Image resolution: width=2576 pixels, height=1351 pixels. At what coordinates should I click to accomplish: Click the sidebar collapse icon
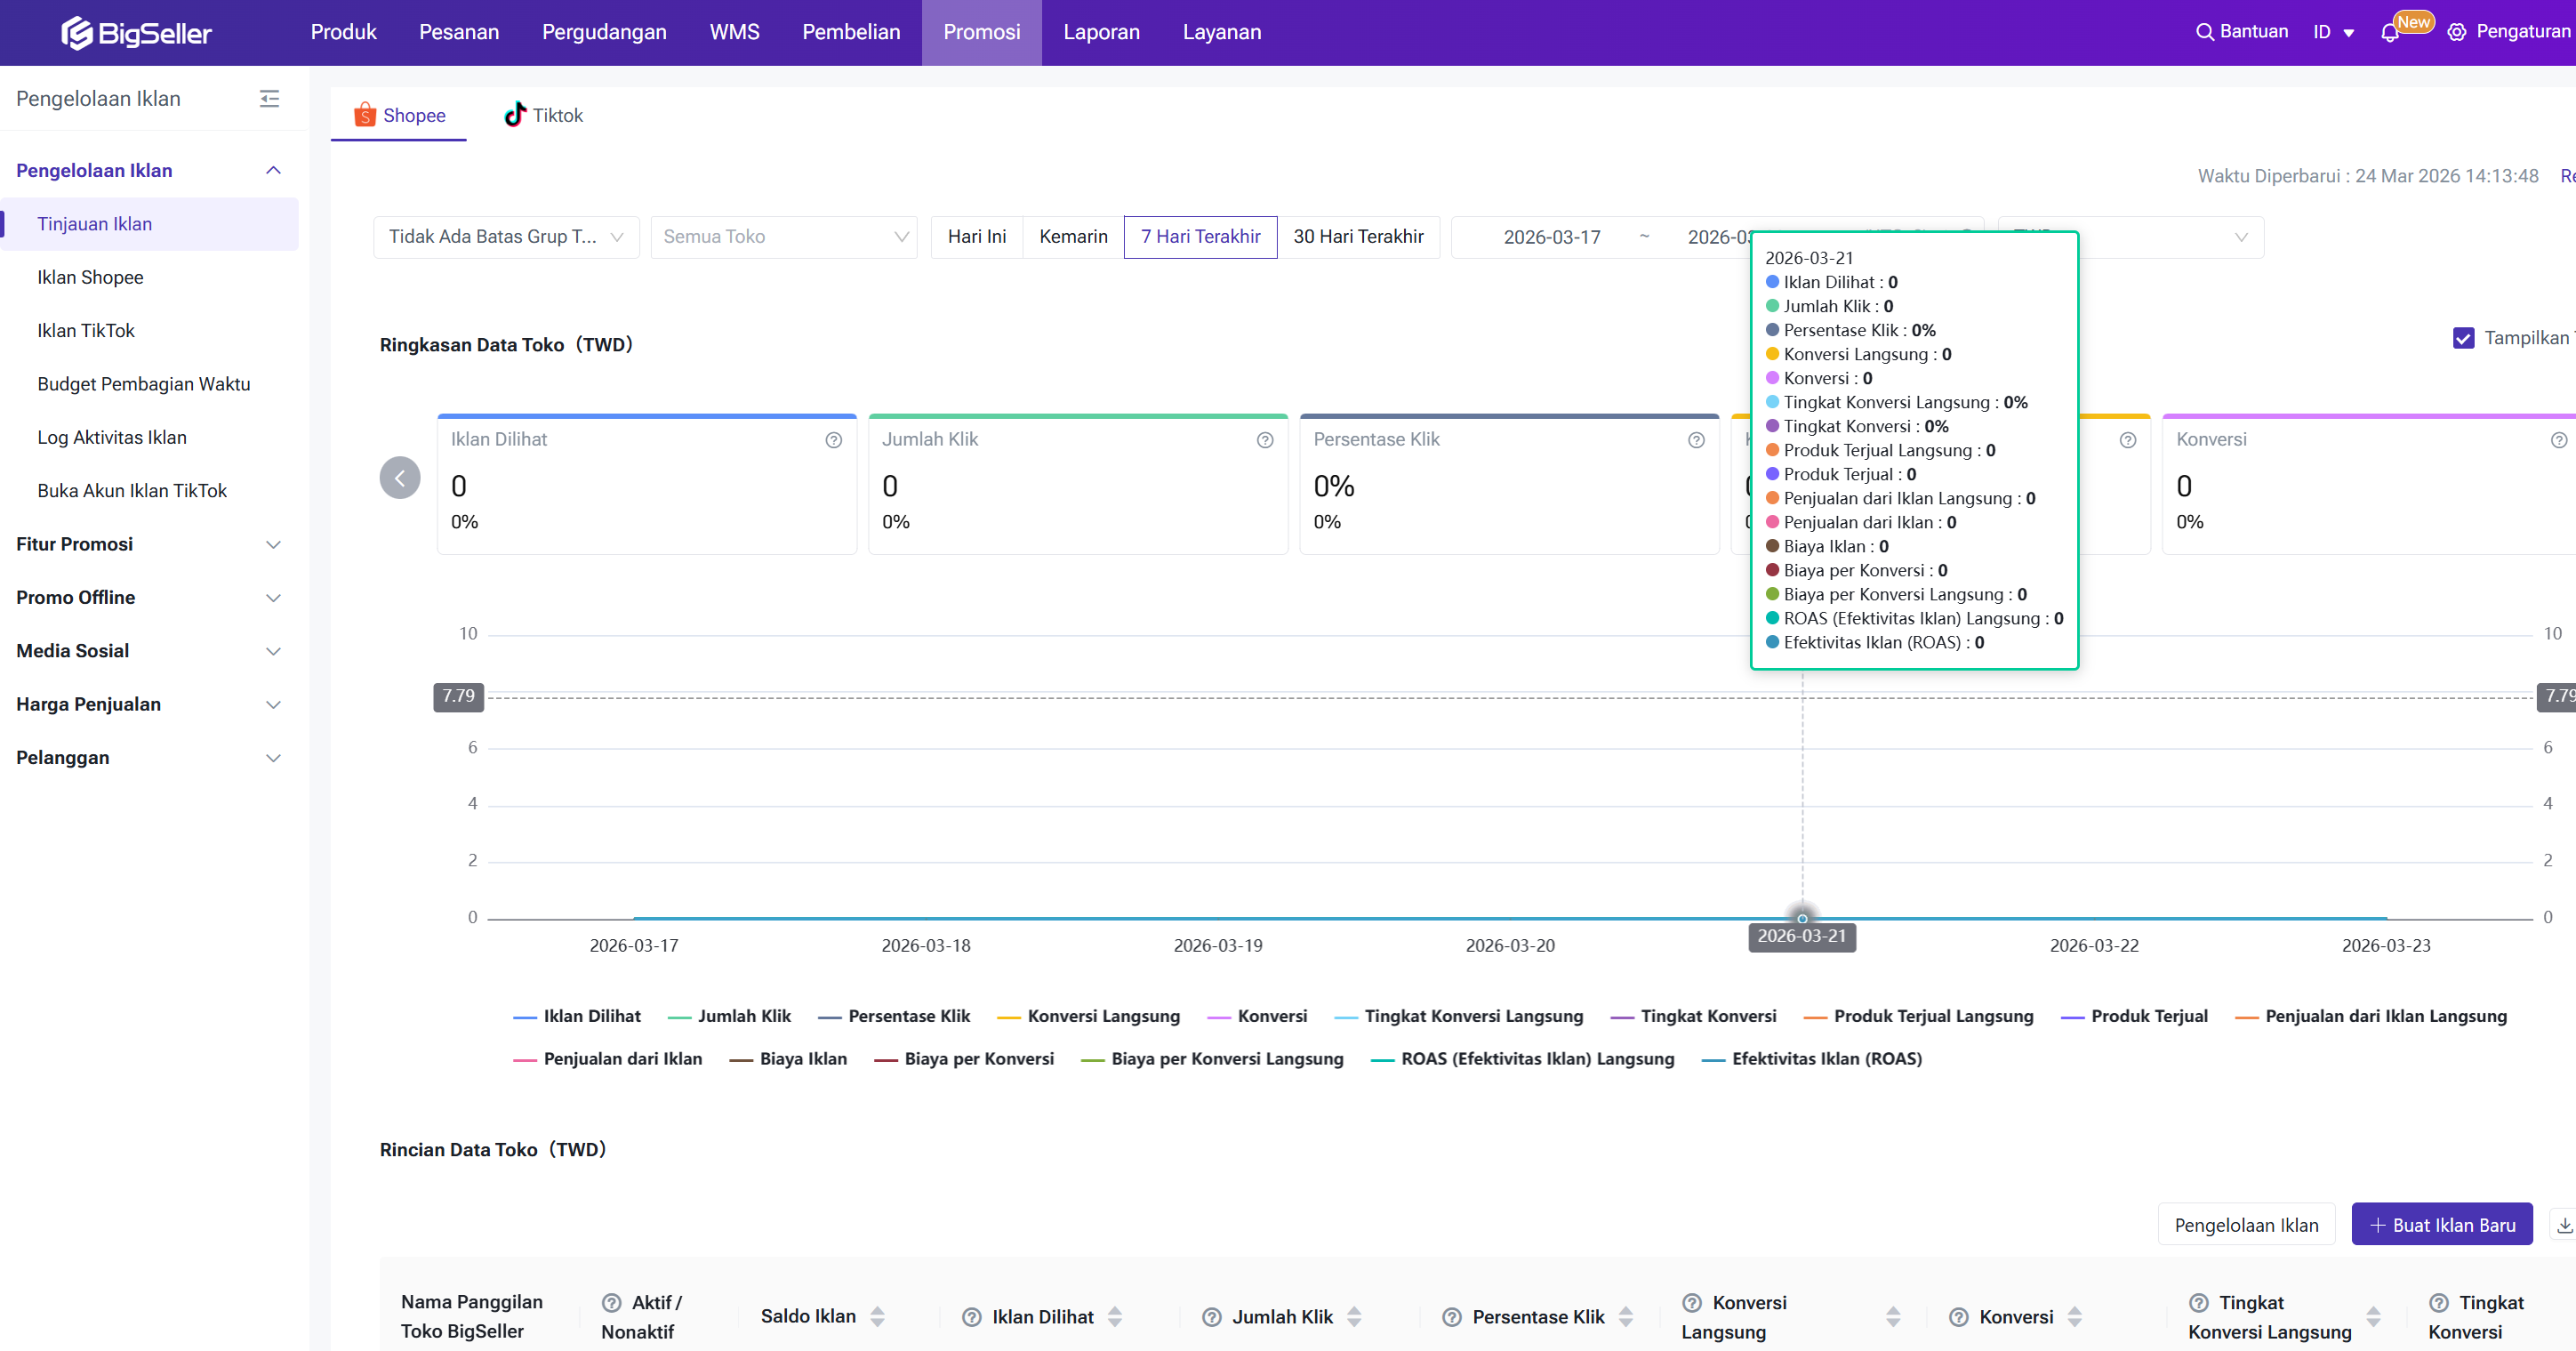269,98
